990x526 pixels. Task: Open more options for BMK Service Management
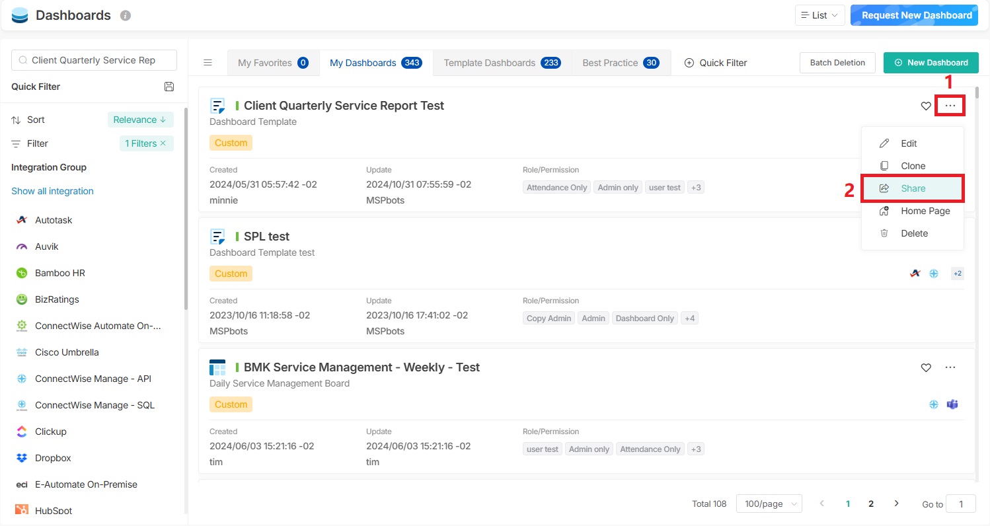click(950, 367)
